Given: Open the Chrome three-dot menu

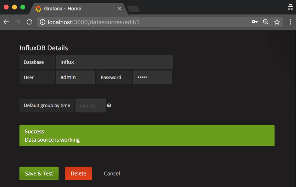Looking at the screenshot, I should [290, 22].
